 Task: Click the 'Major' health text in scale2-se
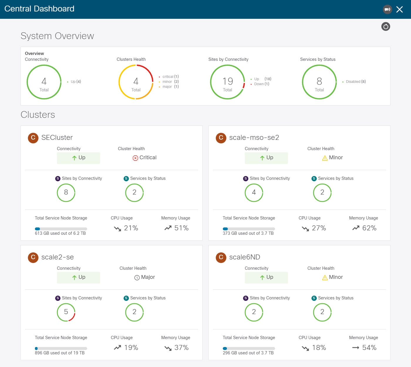148,277
